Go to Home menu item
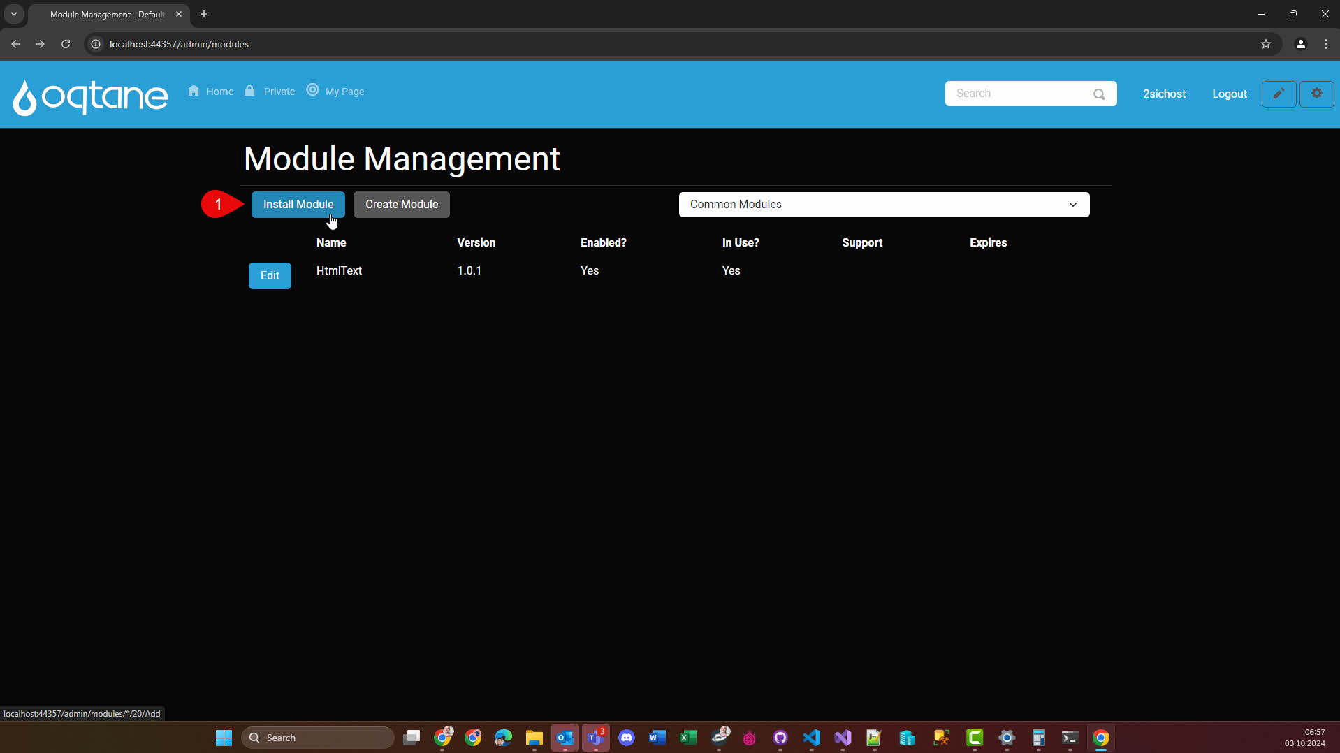1340x753 pixels. click(x=211, y=92)
